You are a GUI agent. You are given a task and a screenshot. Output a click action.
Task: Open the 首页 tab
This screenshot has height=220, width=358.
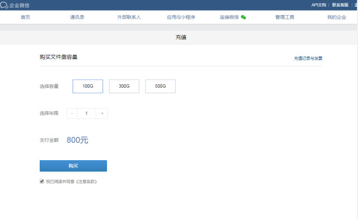pyautogui.click(x=25, y=17)
